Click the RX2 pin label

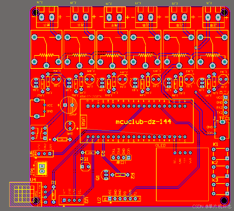[220, 108]
